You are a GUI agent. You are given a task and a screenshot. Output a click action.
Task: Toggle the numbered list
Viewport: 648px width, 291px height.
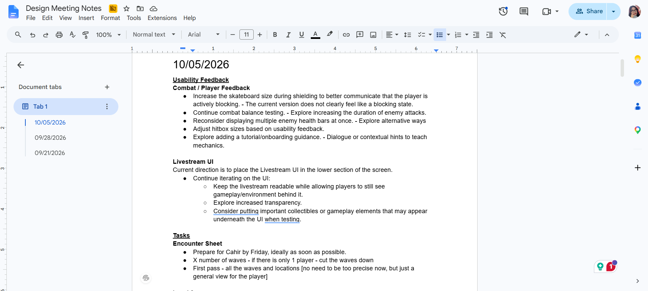458,35
